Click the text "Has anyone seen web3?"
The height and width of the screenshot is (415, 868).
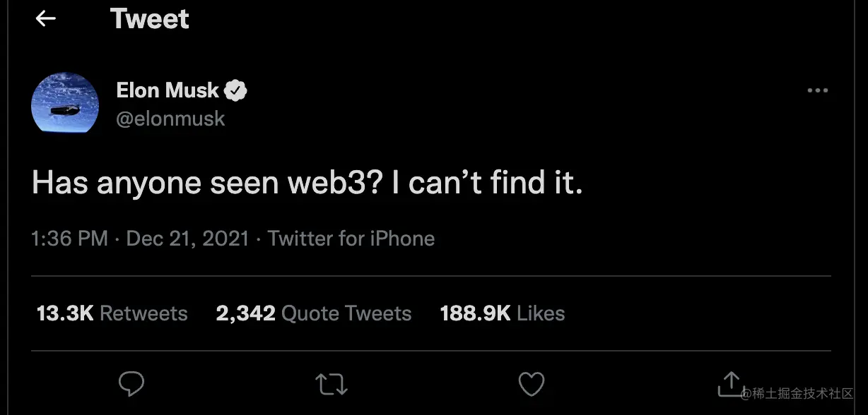coord(206,184)
